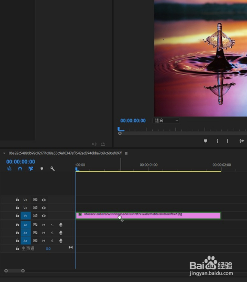Enable voice-over record on A1
The width and height of the screenshot is (247, 282).
[x=61, y=225]
